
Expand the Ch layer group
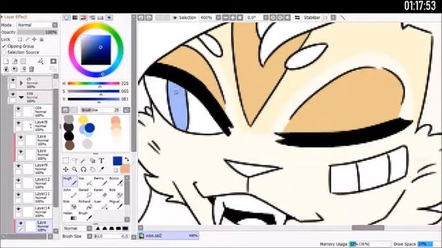[x=21, y=83]
